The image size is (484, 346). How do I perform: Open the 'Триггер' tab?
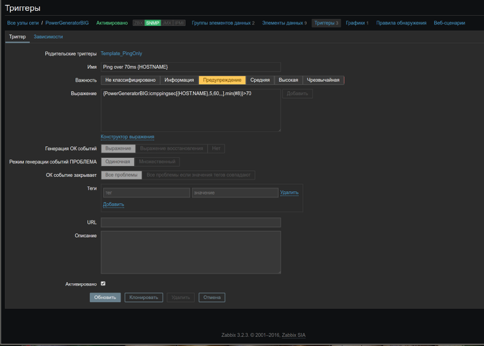(18, 37)
